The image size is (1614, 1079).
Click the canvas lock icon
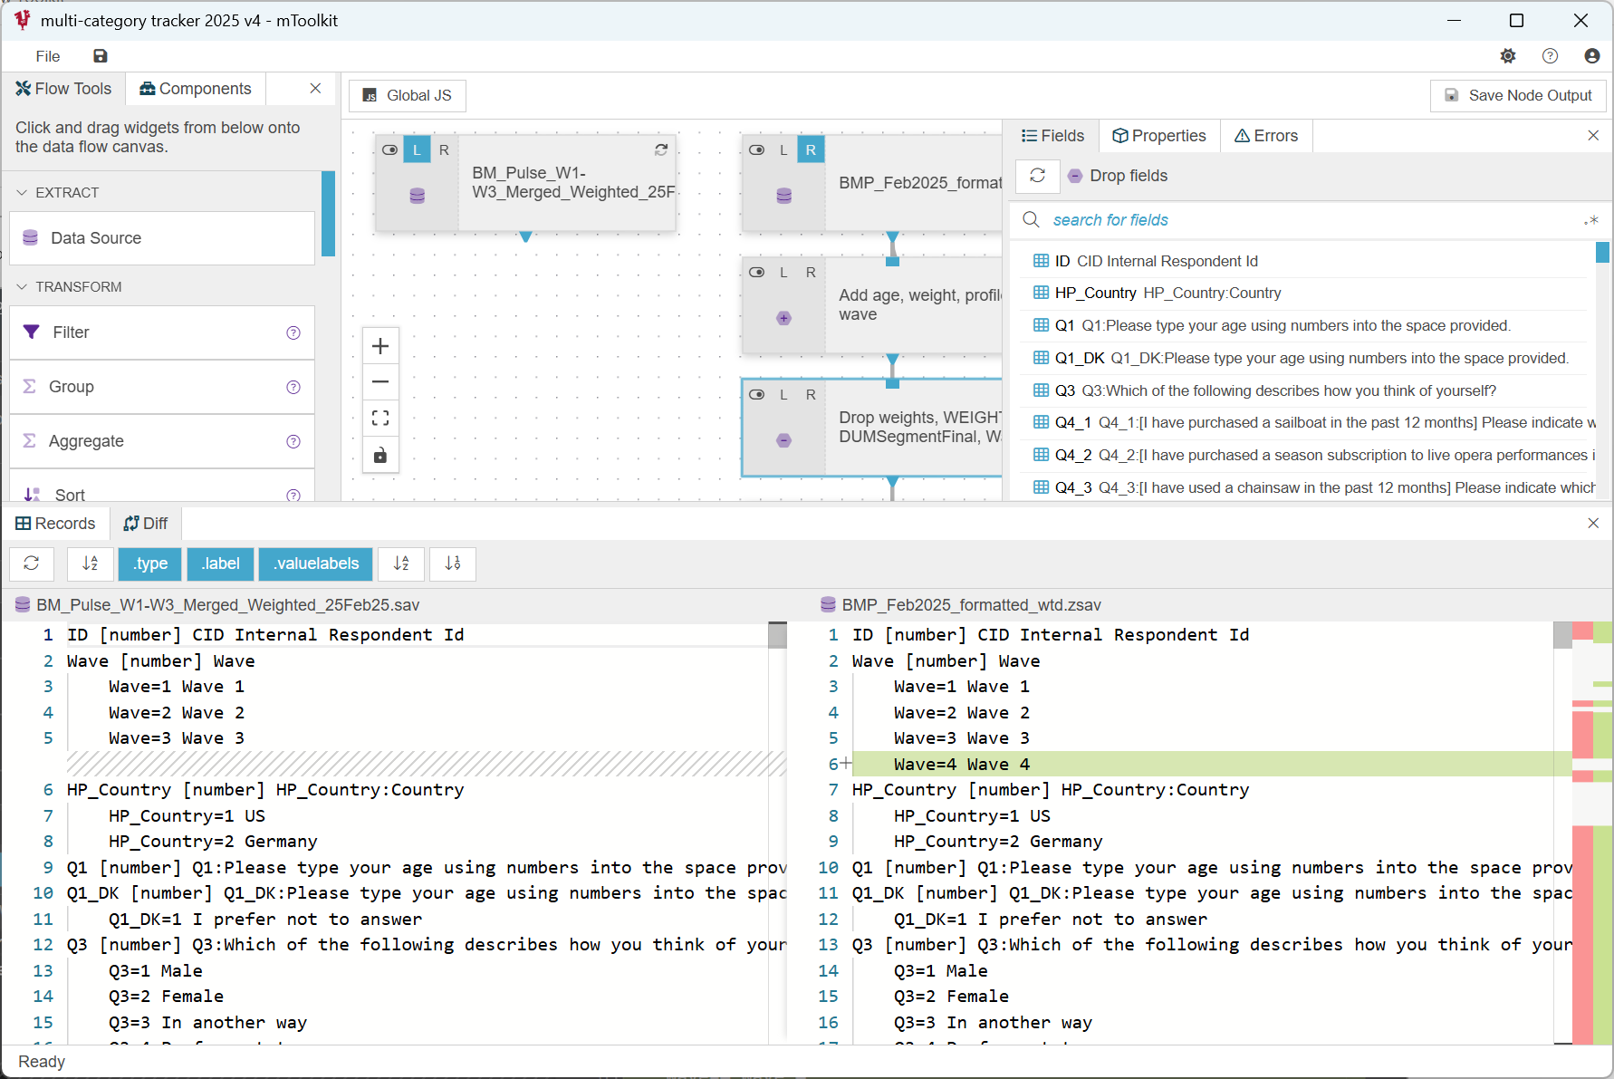(380, 455)
